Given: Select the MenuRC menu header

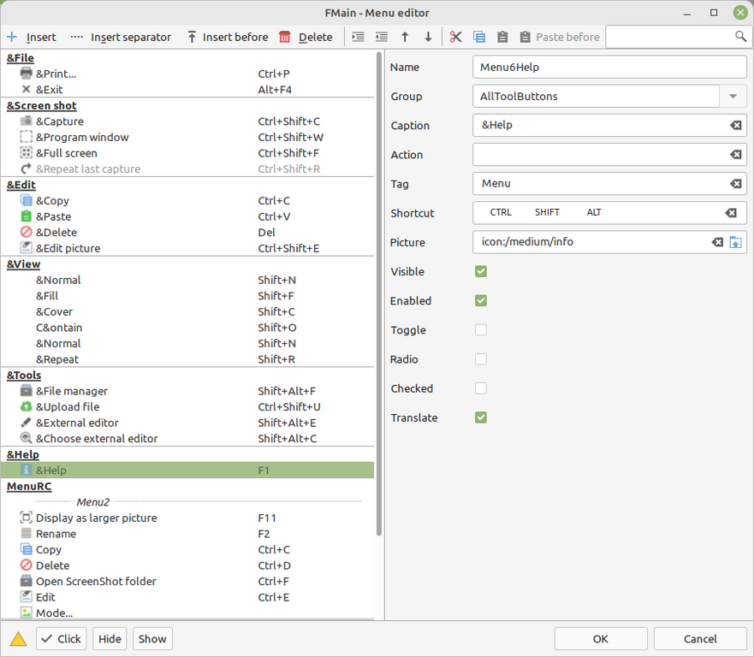Looking at the screenshot, I should pos(29,486).
